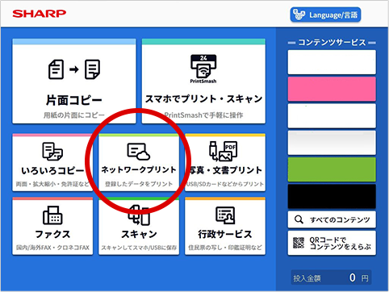Tap the スキャンしてスマホ/USBに保存 description
This screenshot has width=389, height=292.
coord(139,248)
